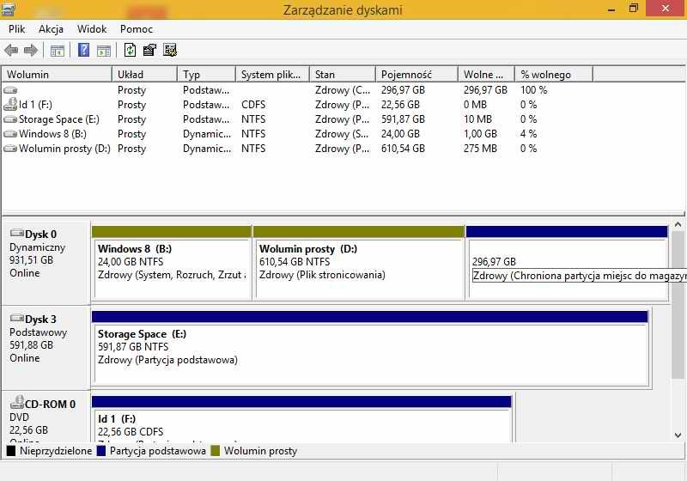The image size is (687, 481).
Task: Click scroll down arrow of disk pane
Action: click(x=678, y=435)
